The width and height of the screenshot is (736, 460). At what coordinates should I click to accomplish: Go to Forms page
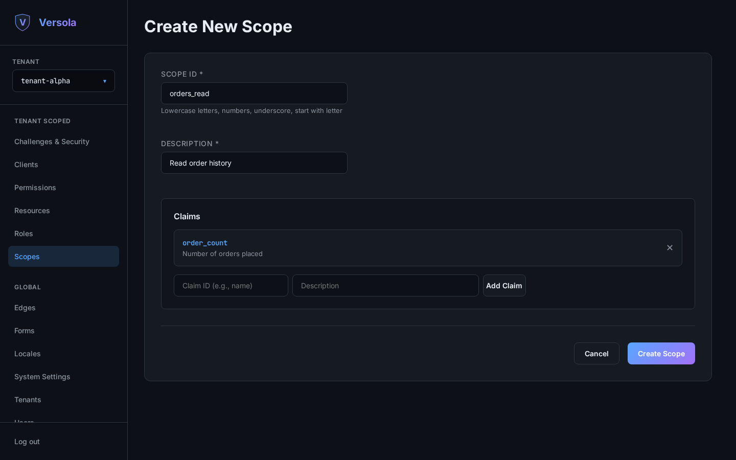pos(63,331)
